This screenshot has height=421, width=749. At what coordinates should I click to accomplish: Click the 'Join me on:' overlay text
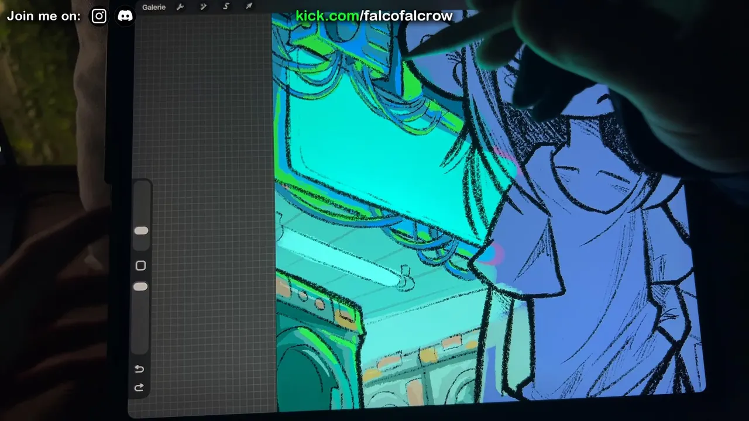44,16
